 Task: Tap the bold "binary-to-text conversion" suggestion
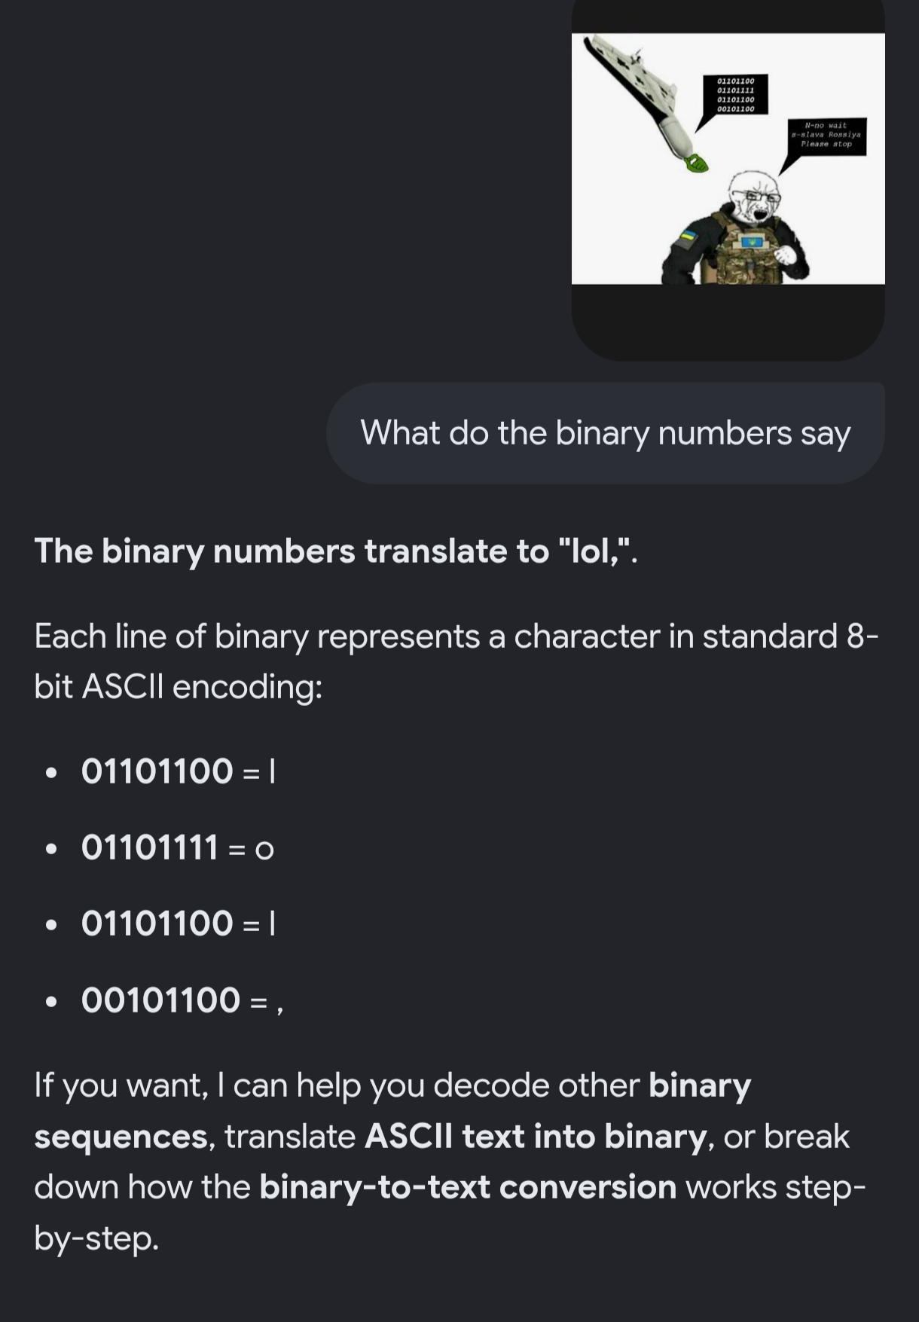pyautogui.click(x=468, y=1187)
